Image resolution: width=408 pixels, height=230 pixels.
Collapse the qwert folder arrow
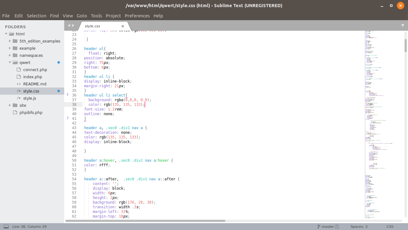[10, 62]
